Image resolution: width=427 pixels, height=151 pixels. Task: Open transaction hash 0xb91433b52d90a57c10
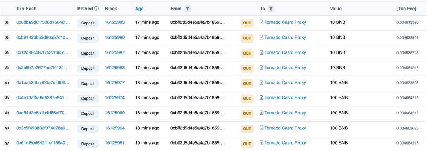43,37
